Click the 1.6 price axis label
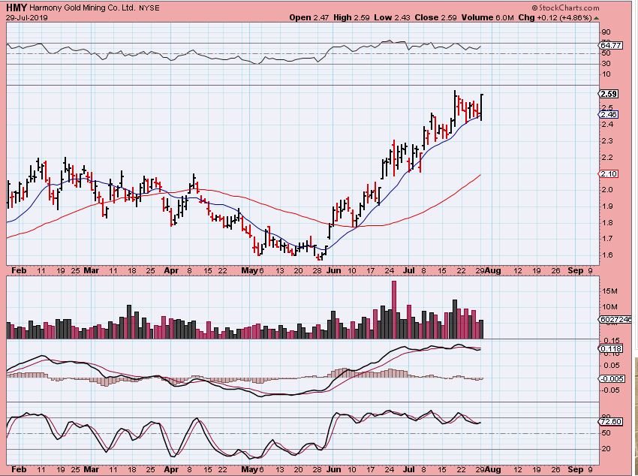This screenshot has height=476, width=638. tap(606, 255)
